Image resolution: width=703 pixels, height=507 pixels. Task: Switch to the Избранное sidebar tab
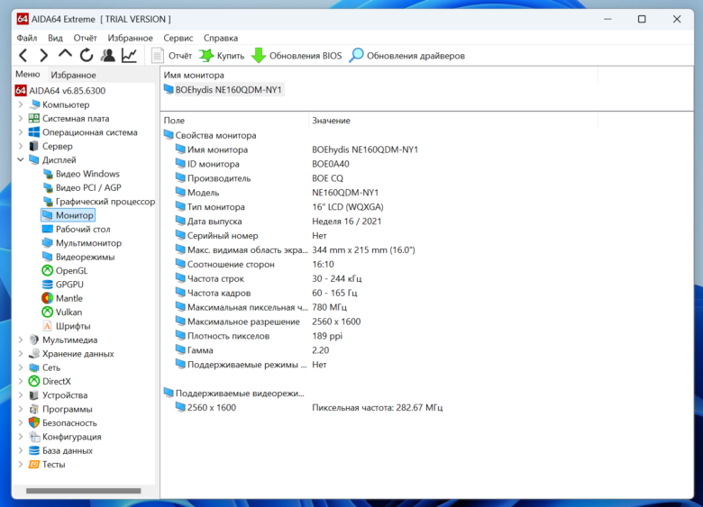point(73,75)
